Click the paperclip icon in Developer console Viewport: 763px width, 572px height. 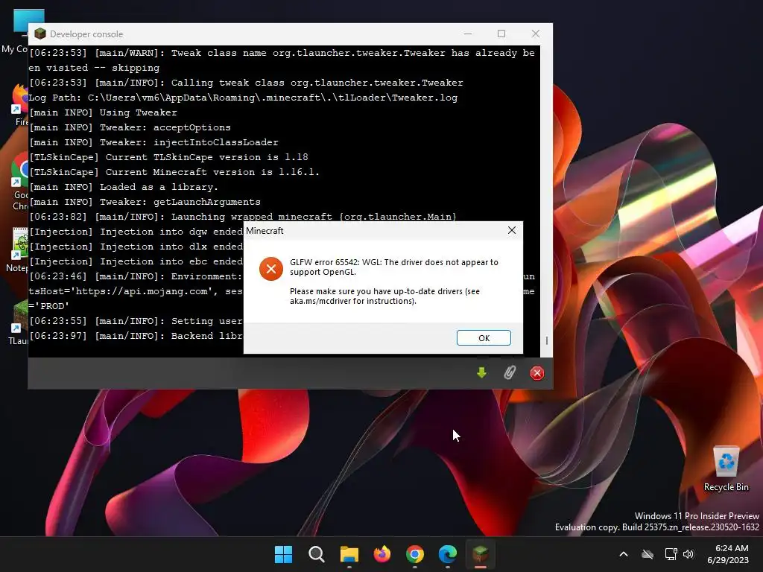510,373
